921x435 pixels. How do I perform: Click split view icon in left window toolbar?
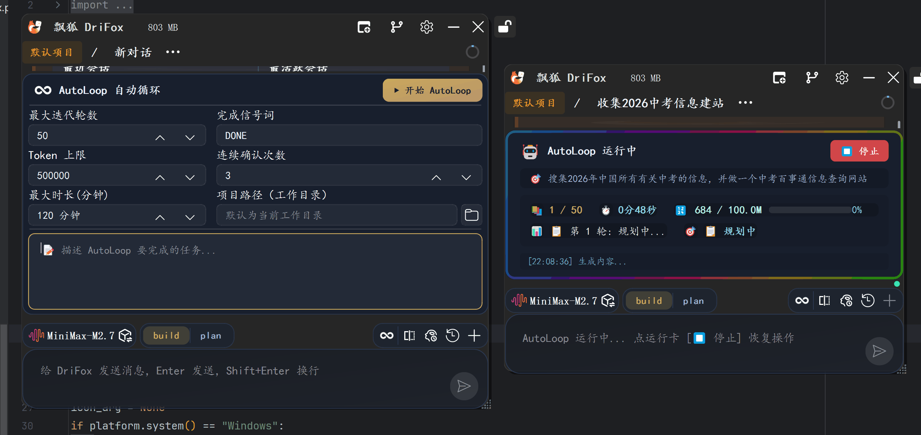[x=409, y=336]
